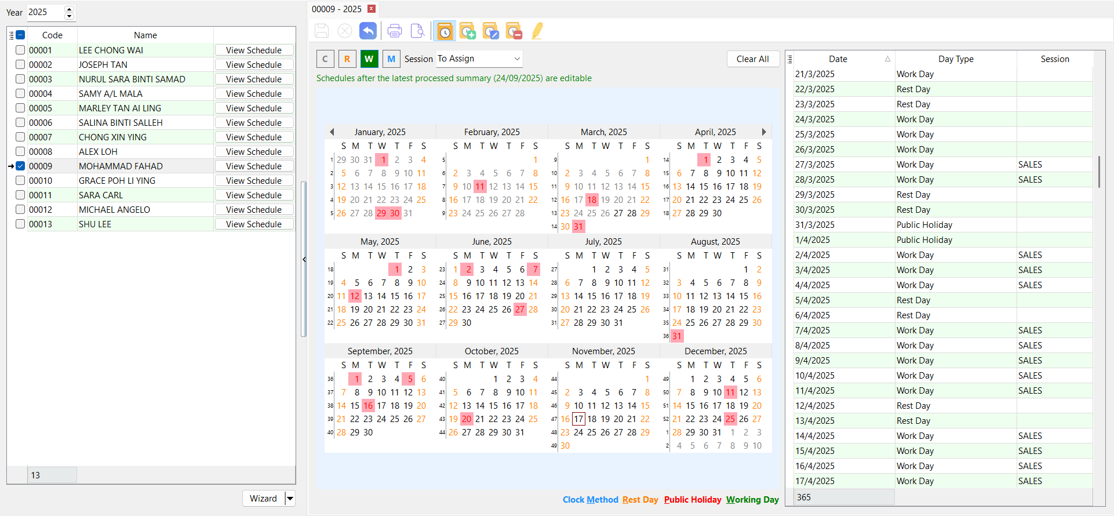View Schedule for MOHAMMAD FAHAD
Viewport: 1114px width, 516px height.
tap(254, 166)
